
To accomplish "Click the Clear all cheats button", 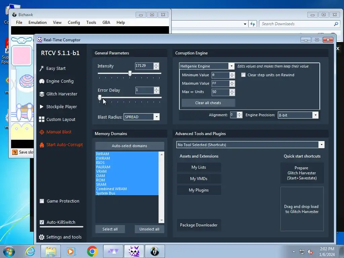I will coord(208,103).
